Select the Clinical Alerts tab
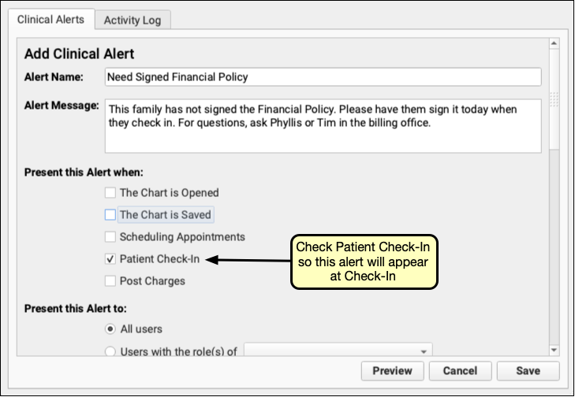575x397 pixels. coord(50,20)
